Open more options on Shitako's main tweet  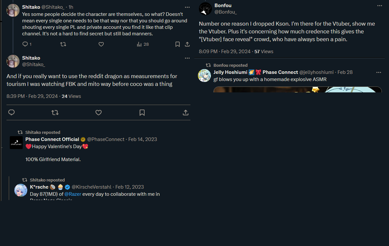(187, 58)
